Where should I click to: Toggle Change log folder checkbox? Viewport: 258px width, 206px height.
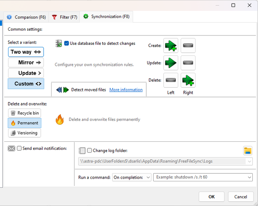coord(89,151)
